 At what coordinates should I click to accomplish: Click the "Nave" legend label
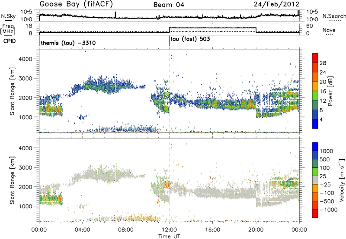pos(329,30)
